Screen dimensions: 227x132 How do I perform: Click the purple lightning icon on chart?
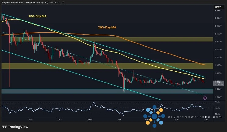pos(205,98)
